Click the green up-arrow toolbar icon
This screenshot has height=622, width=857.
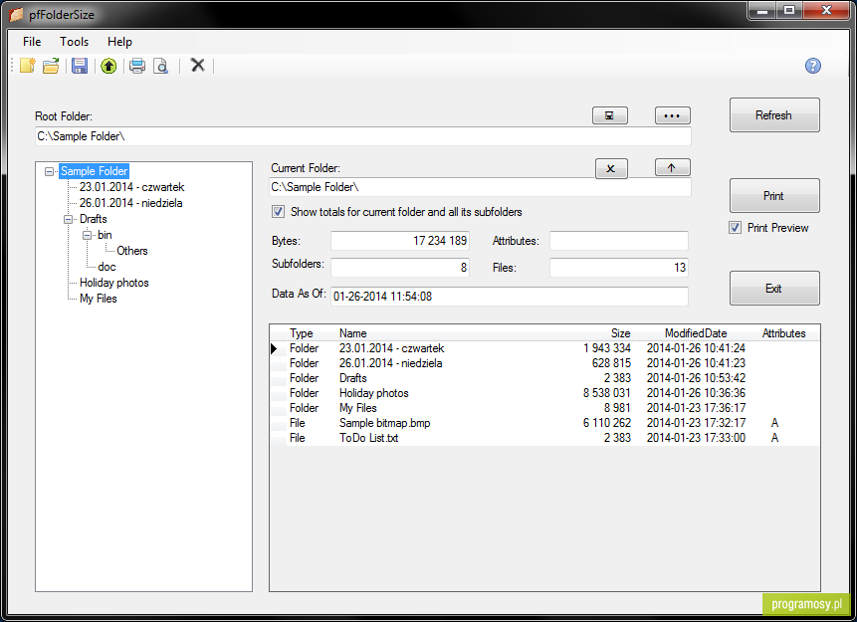[108, 66]
